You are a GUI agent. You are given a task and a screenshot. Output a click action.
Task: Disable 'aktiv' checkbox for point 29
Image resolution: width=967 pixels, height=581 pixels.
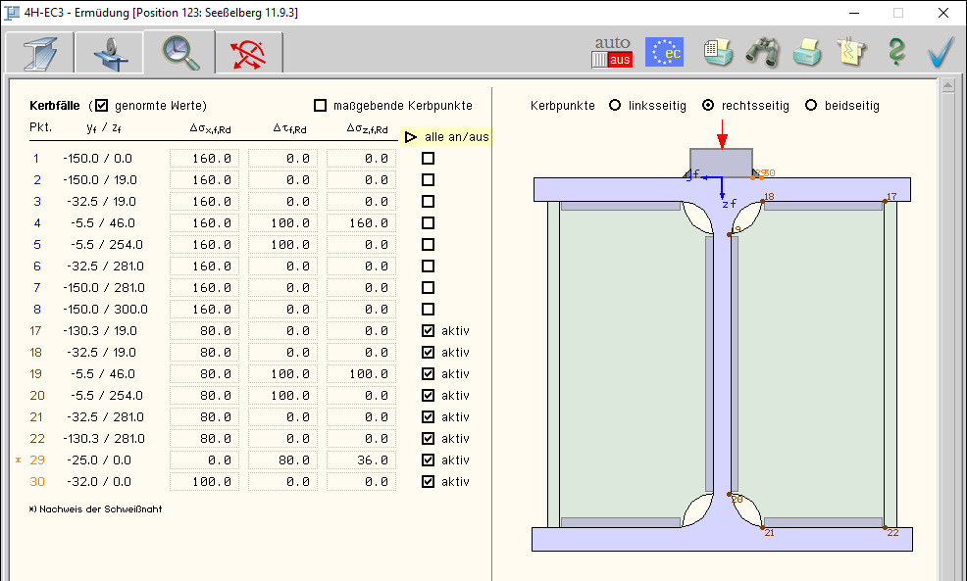tap(428, 460)
